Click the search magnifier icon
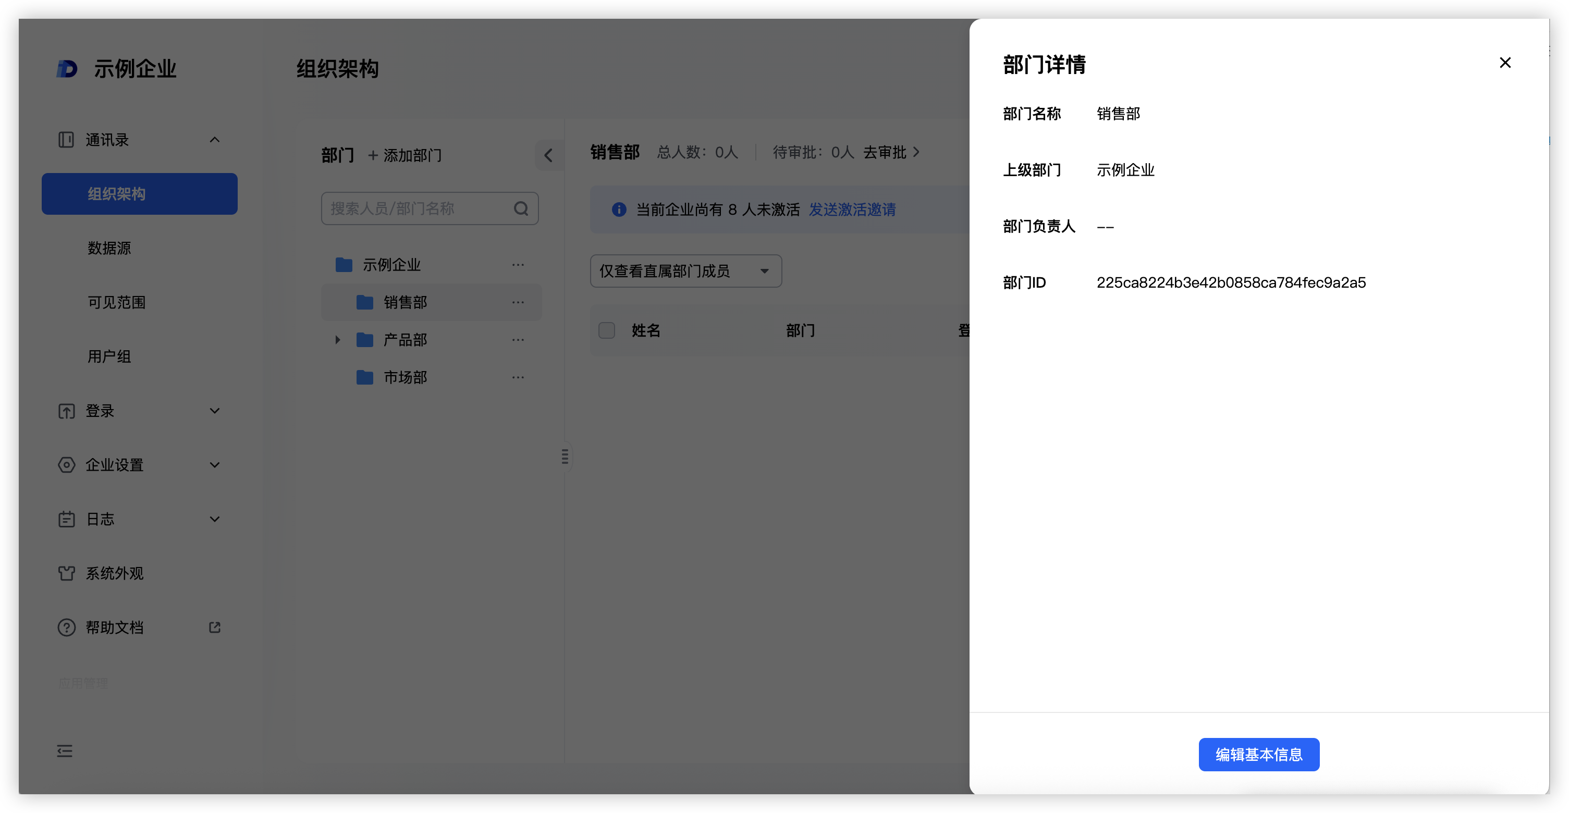Screen dimensions: 1569x813 coord(521,209)
